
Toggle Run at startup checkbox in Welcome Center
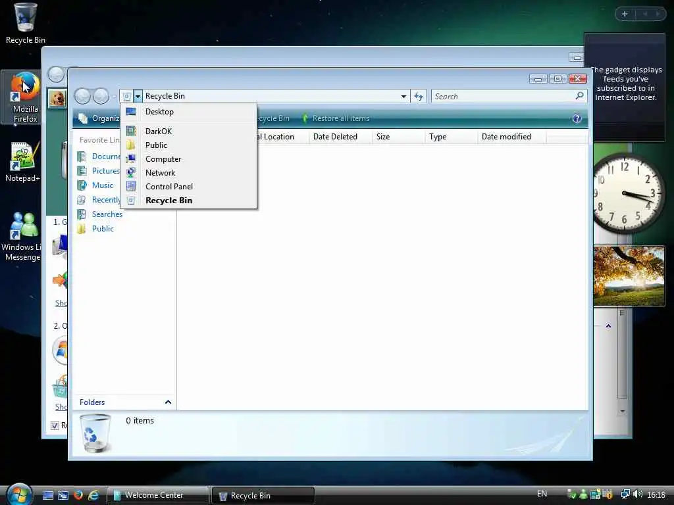point(55,425)
